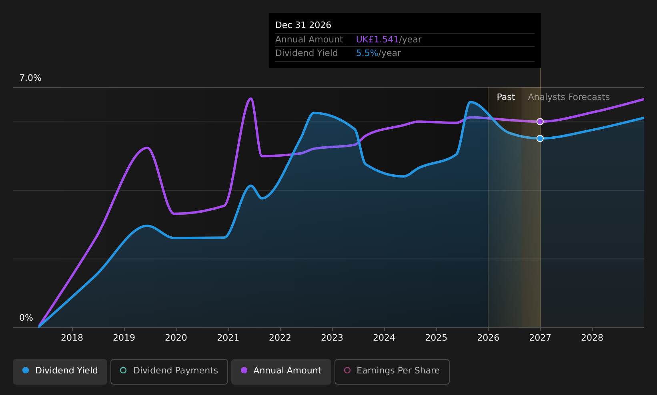
Task: Click the 2022 axis label
Action: (x=280, y=338)
